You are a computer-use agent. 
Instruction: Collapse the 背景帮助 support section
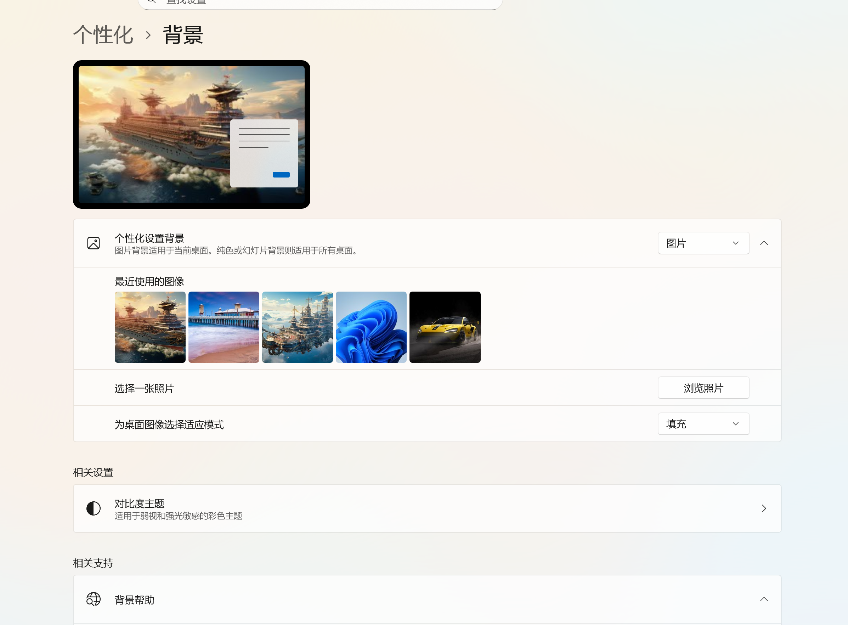[764, 599]
